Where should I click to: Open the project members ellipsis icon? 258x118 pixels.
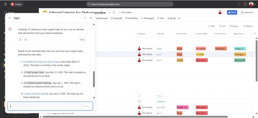click(x=223, y=12)
